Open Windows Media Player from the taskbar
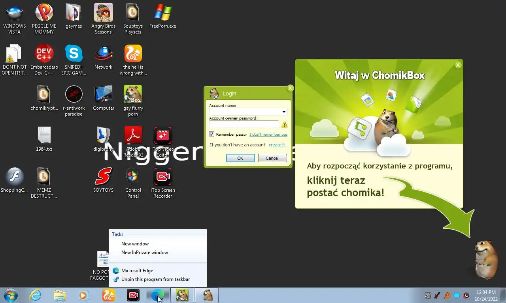 [84, 295]
